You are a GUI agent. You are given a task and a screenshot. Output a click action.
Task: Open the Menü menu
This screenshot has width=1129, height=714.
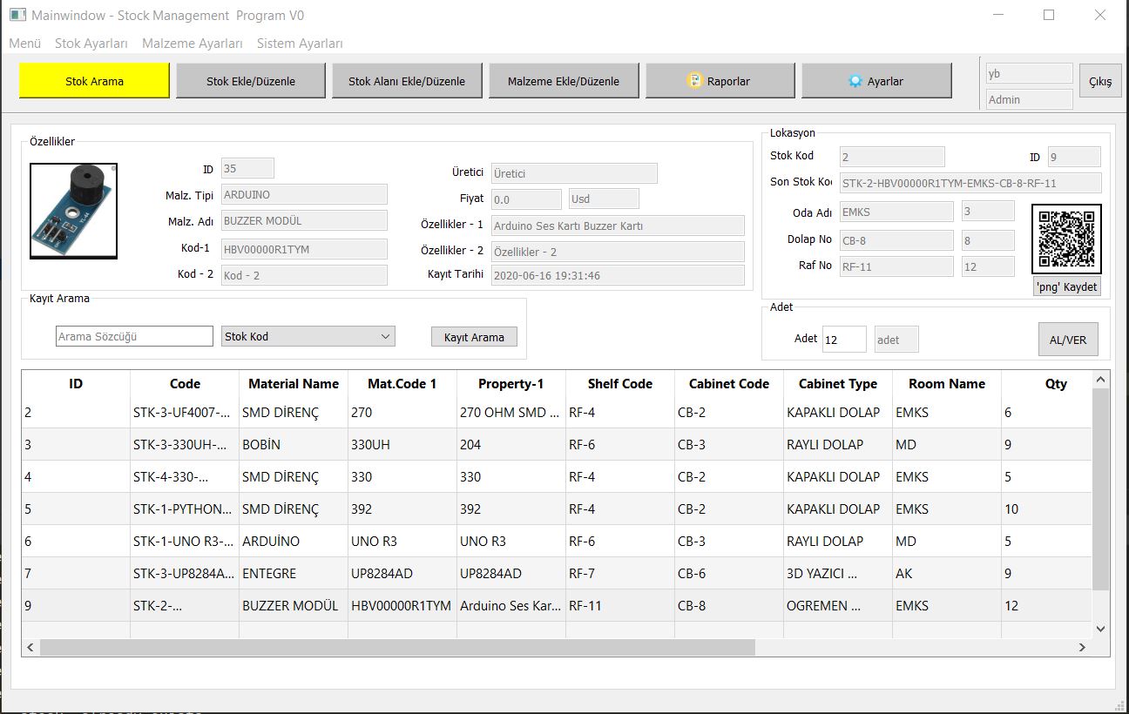coord(25,44)
